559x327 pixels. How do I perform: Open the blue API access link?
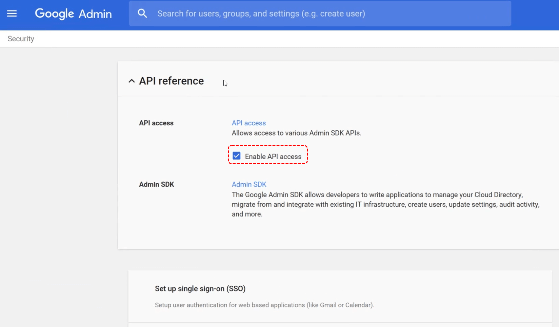click(x=248, y=123)
